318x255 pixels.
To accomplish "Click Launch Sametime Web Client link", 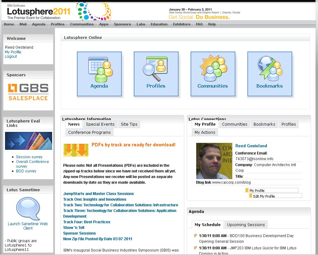I will click(x=28, y=226).
